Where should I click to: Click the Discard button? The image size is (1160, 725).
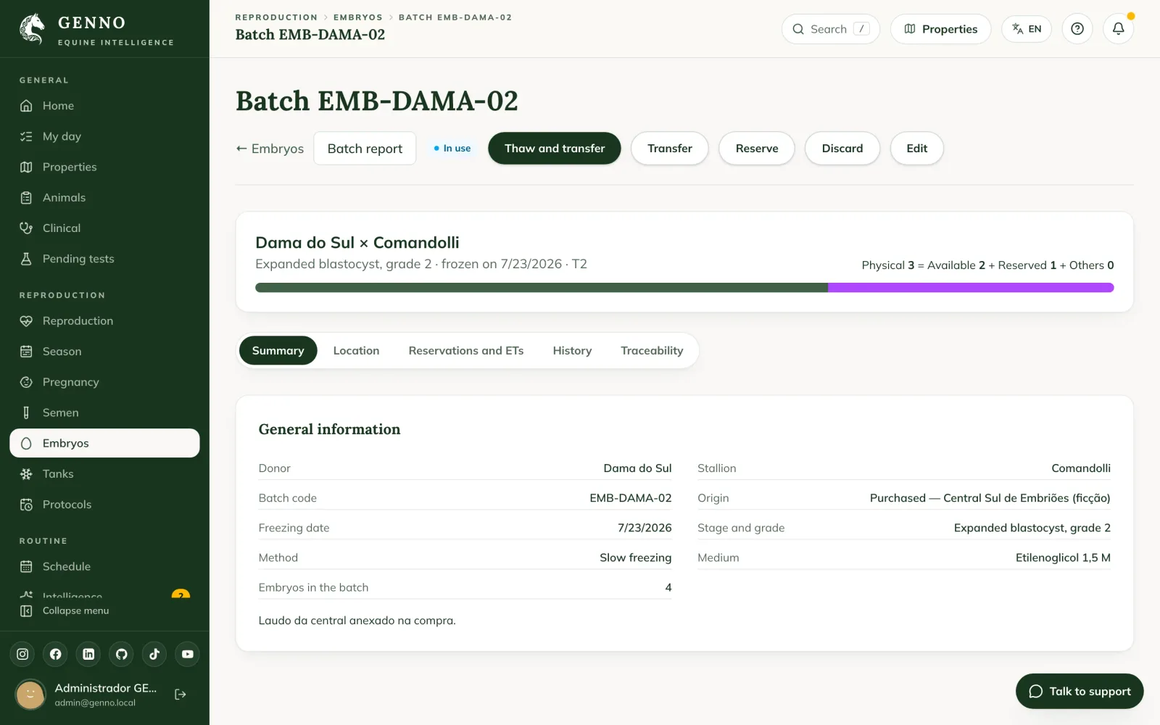pyautogui.click(x=842, y=148)
